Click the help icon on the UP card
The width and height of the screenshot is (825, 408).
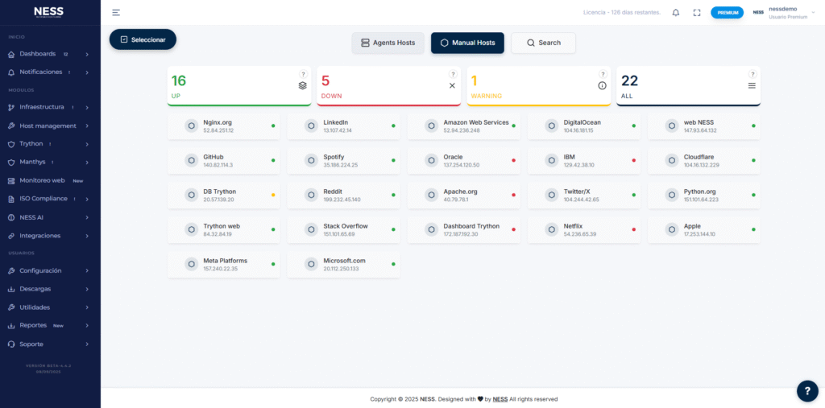click(303, 74)
